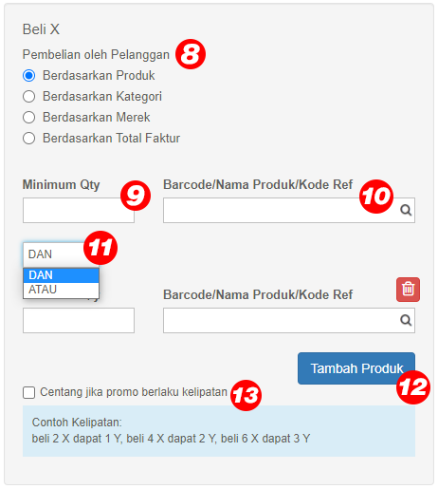Click the red number 10 annotation badge

(x=376, y=197)
